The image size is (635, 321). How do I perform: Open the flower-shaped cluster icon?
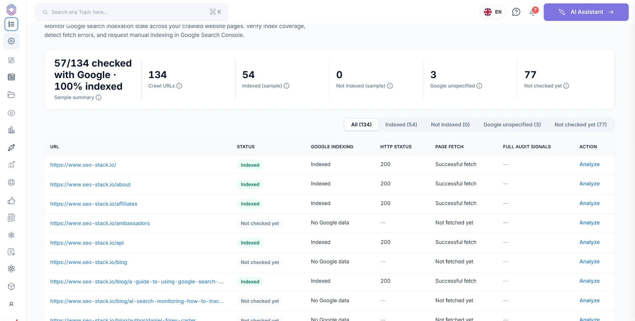(x=11, y=235)
